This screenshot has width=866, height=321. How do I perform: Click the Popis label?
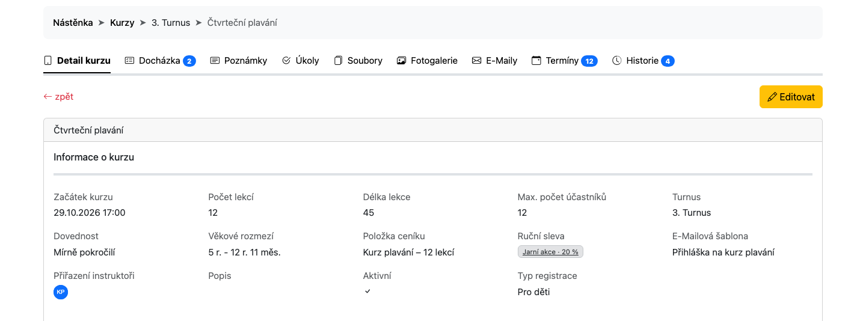pos(220,276)
